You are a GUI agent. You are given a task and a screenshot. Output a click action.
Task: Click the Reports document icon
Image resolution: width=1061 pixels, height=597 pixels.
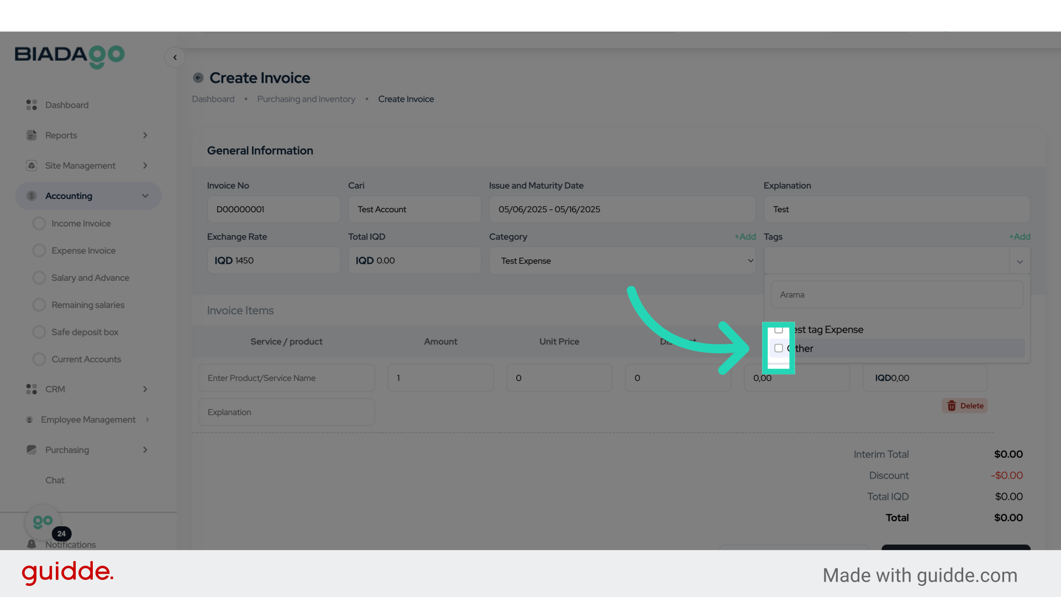click(x=31, y=135)
